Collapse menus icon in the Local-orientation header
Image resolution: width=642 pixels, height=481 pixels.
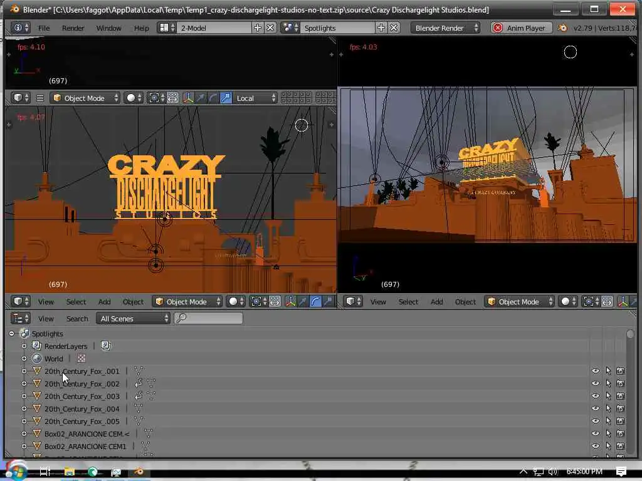point(39,98)
